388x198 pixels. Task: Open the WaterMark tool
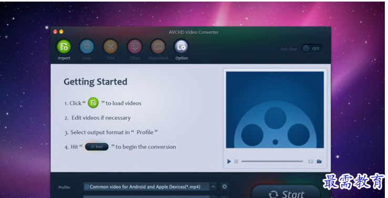point(158,46)
